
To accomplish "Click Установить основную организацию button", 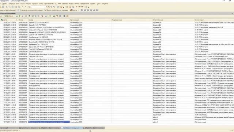I will tap(30, 10).
